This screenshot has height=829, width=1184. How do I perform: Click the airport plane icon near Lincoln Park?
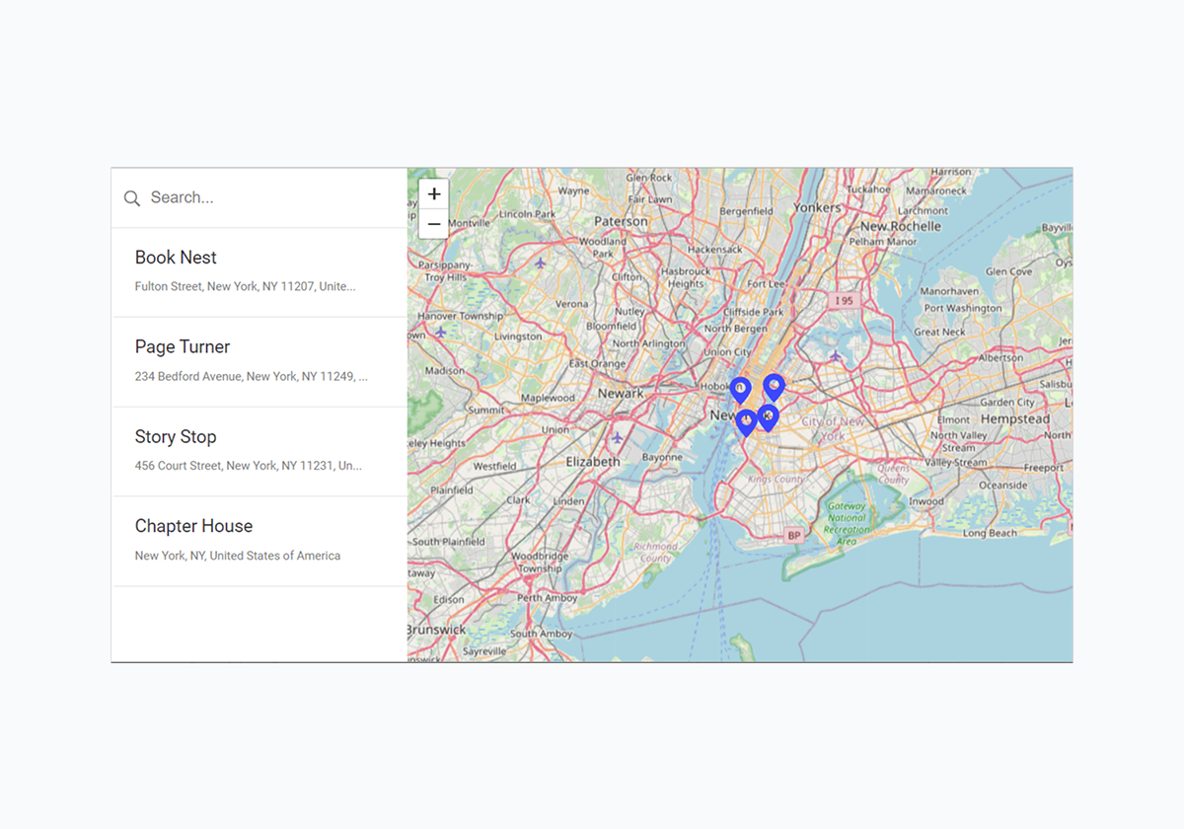540,263
